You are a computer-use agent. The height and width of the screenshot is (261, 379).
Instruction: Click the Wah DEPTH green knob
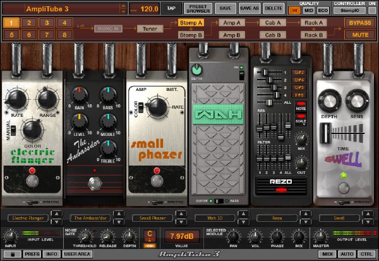[x=197, y=70]
